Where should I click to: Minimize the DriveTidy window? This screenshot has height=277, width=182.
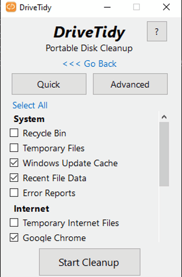coord(107,7)
